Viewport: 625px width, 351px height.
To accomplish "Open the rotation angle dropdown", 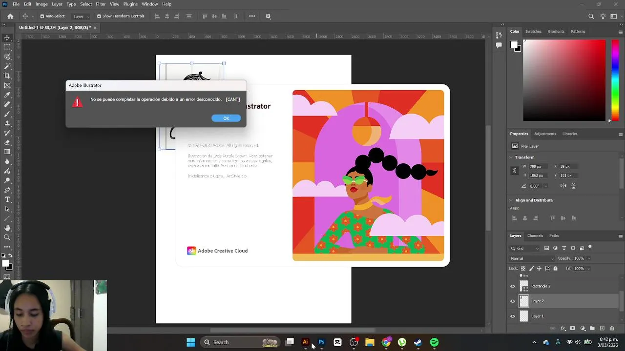I will pos(545,186).
